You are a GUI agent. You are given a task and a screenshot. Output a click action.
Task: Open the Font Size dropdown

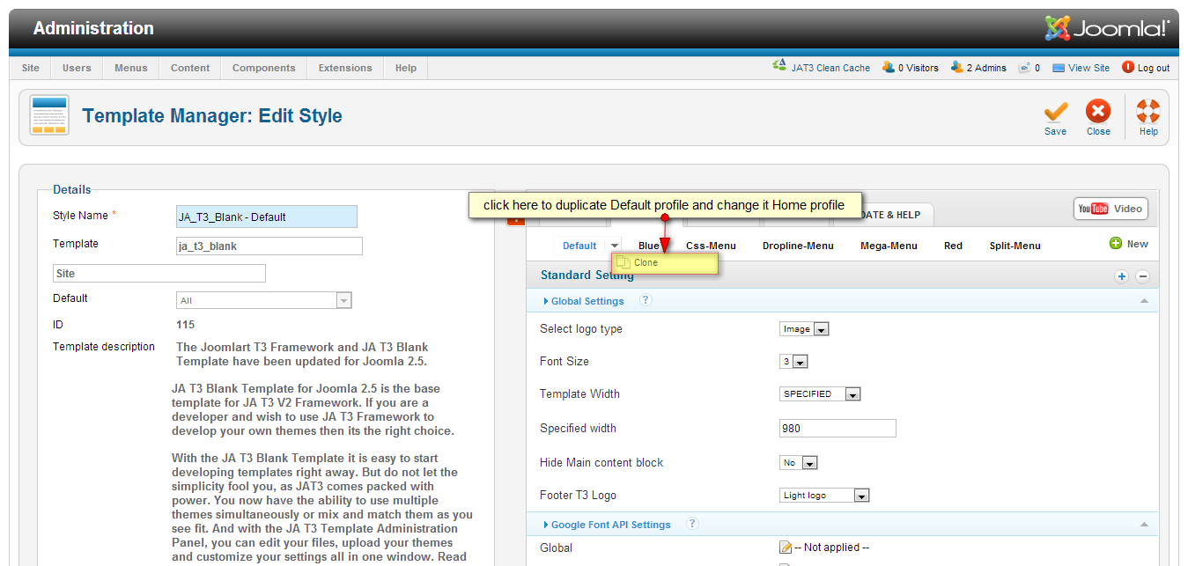[x=793, y=362]
